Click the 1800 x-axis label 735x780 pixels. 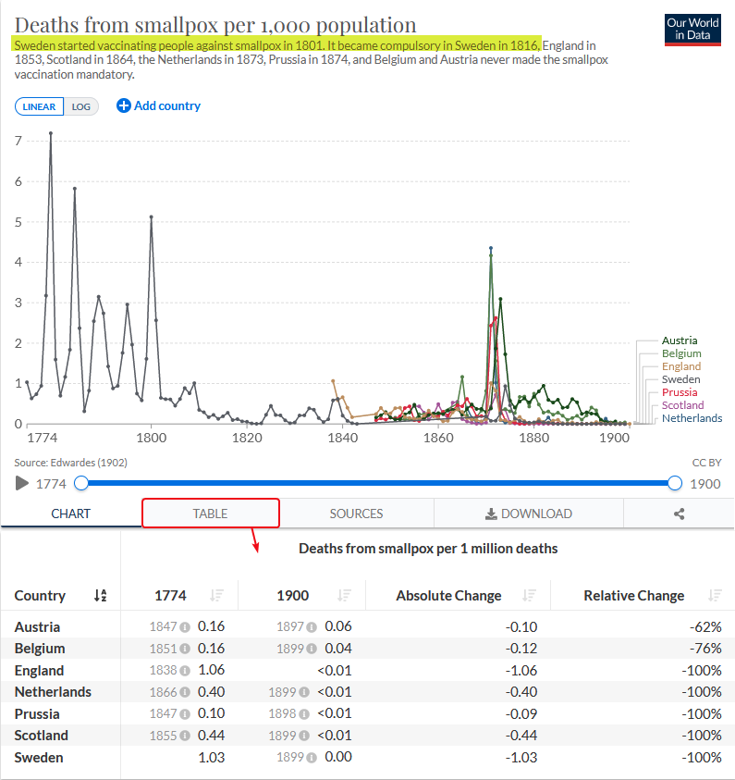tap(151, 438)
